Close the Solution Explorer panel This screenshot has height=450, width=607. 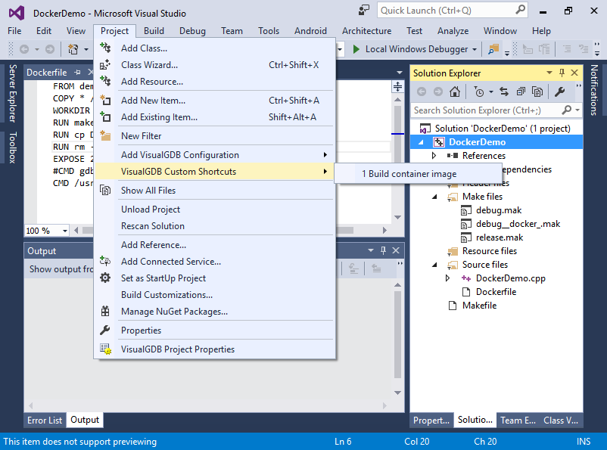pyautogui.click(x=575, y=73)
